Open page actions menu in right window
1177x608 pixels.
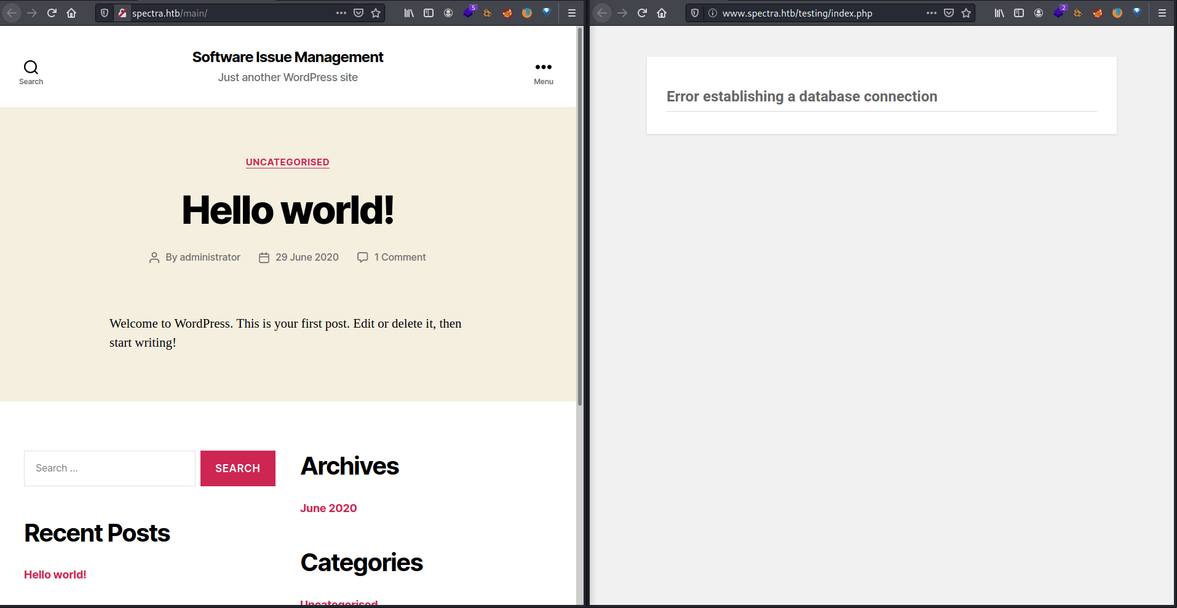[932, 13]
